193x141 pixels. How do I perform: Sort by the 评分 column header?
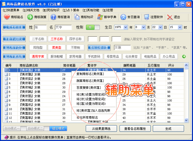(174, 65)
